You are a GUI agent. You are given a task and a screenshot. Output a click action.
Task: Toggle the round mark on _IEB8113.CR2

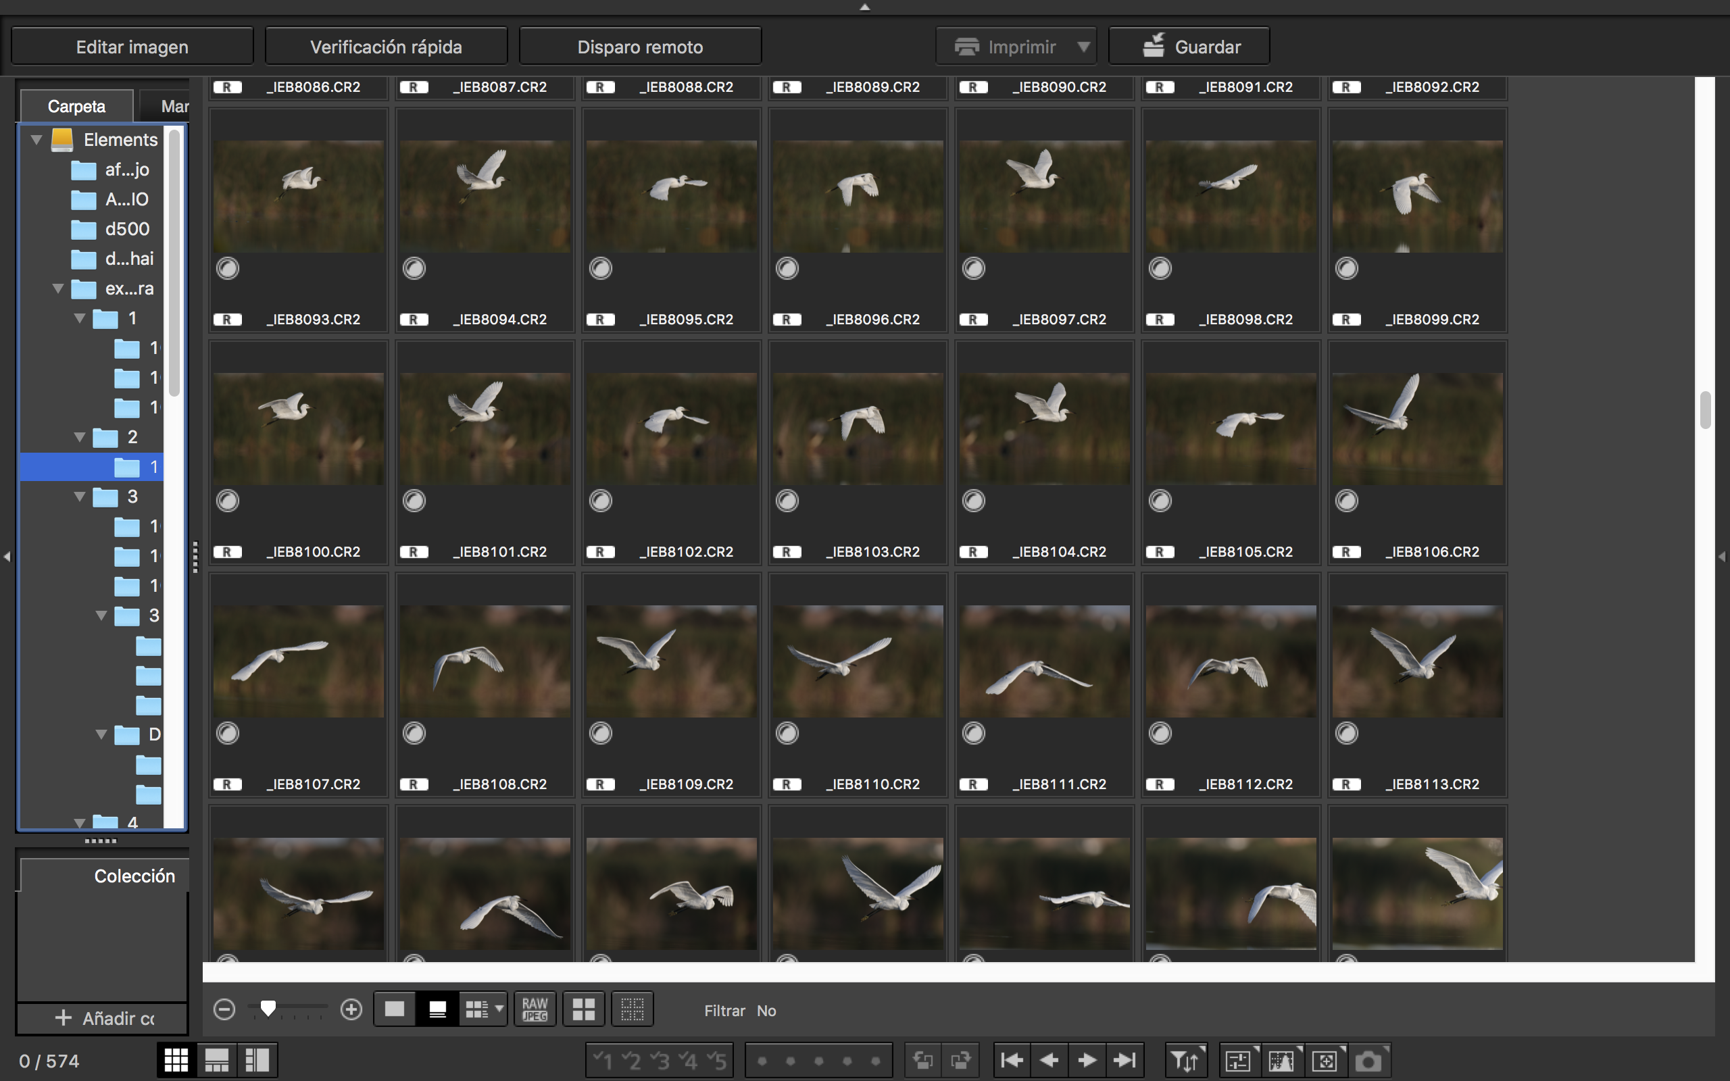tap(1346, 733)
